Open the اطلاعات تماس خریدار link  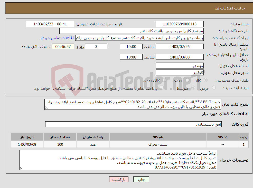(x=57, y=38)
